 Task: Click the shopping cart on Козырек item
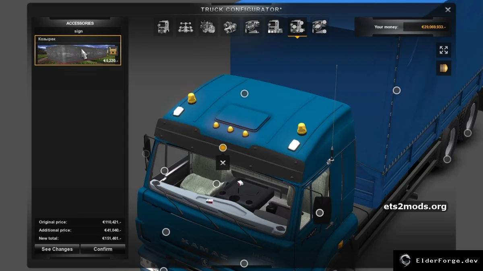point(113,51)
